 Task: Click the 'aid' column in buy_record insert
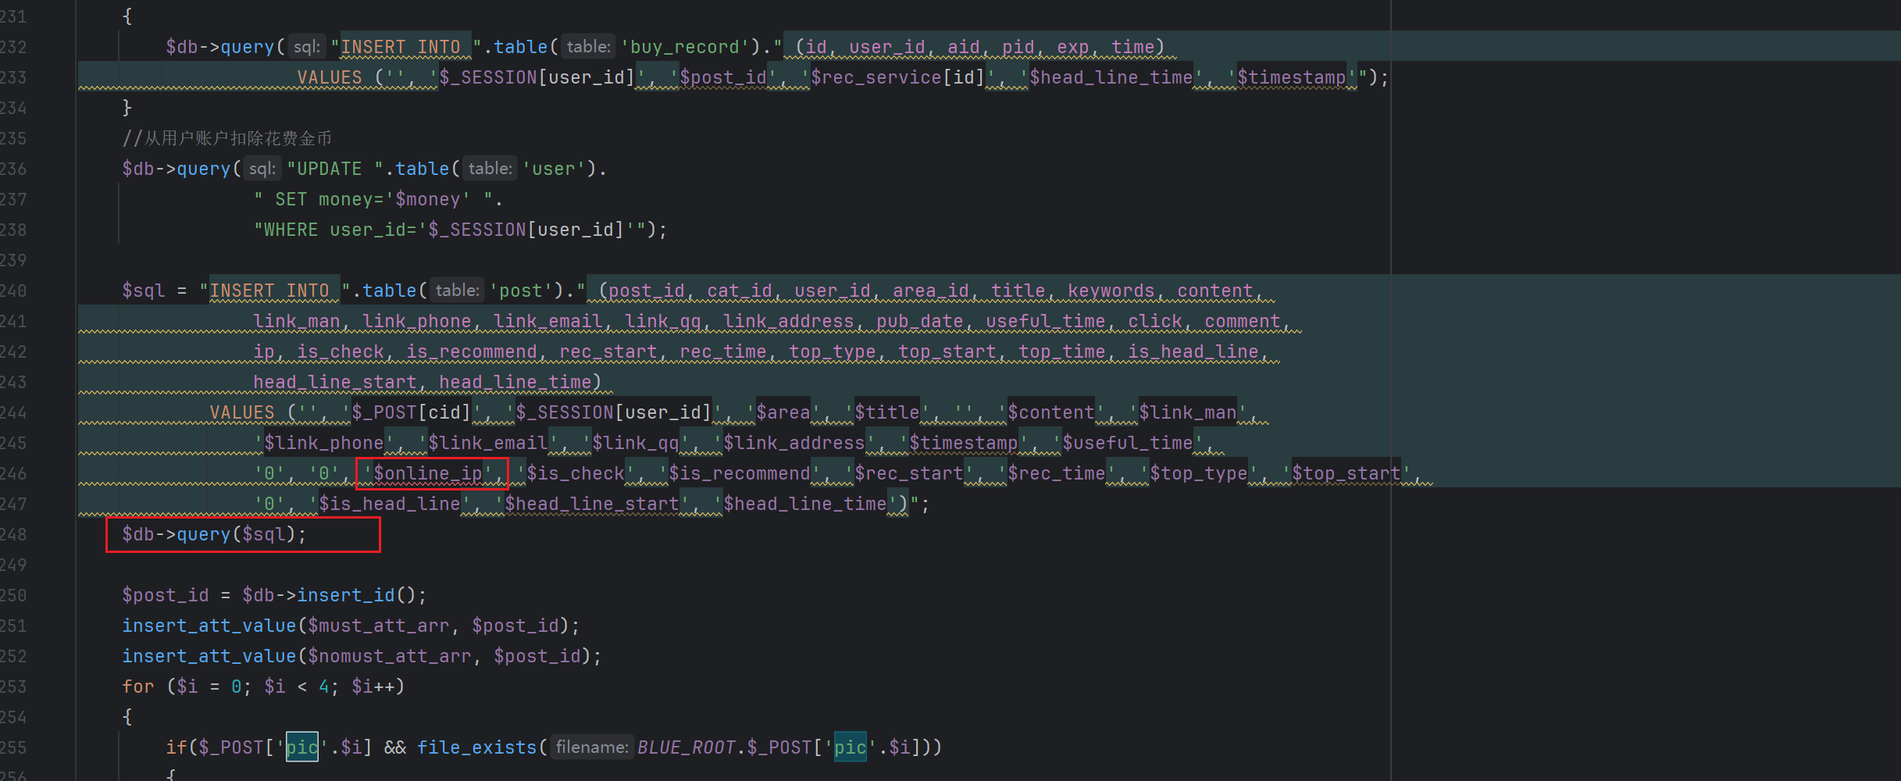pyautogui.click(x=964, y=47)
